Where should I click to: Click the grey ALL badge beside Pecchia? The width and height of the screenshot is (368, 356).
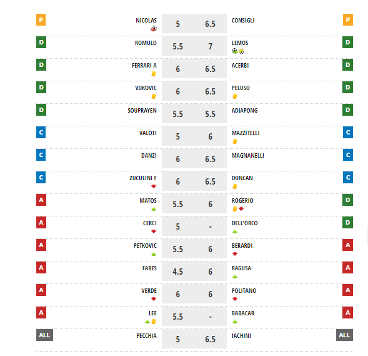point(44,335)
